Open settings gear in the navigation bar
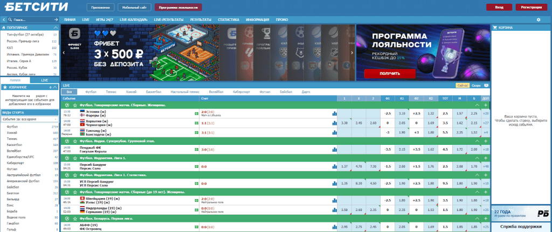This screenshot has width=552, height=232. click(x=539, y=20)
